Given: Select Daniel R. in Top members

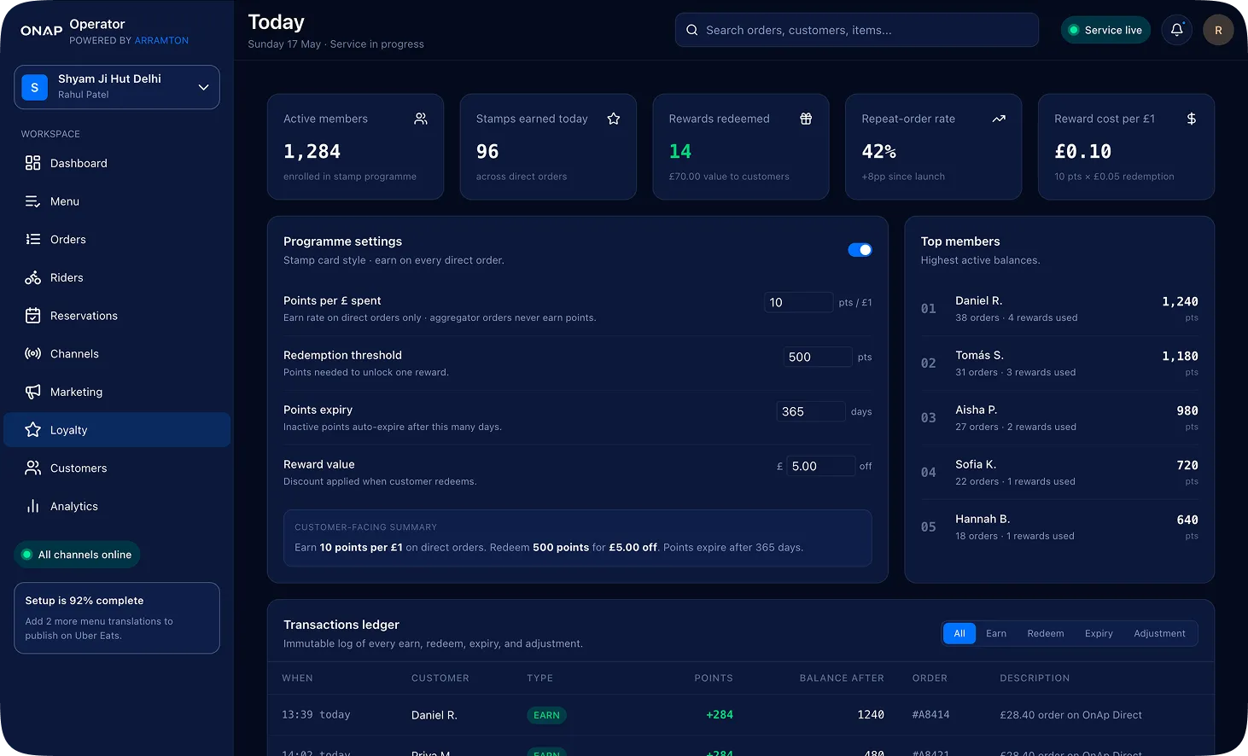Looking at the screenshot, I should pyautogui.click(x=1059, y=309).
